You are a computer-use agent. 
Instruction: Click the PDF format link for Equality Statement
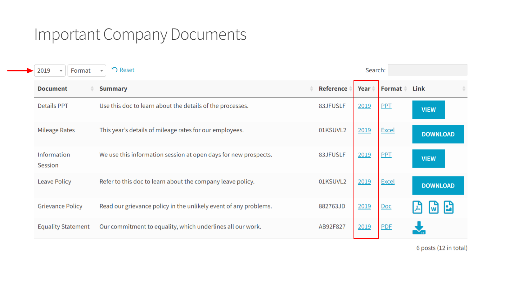[386, 227]
